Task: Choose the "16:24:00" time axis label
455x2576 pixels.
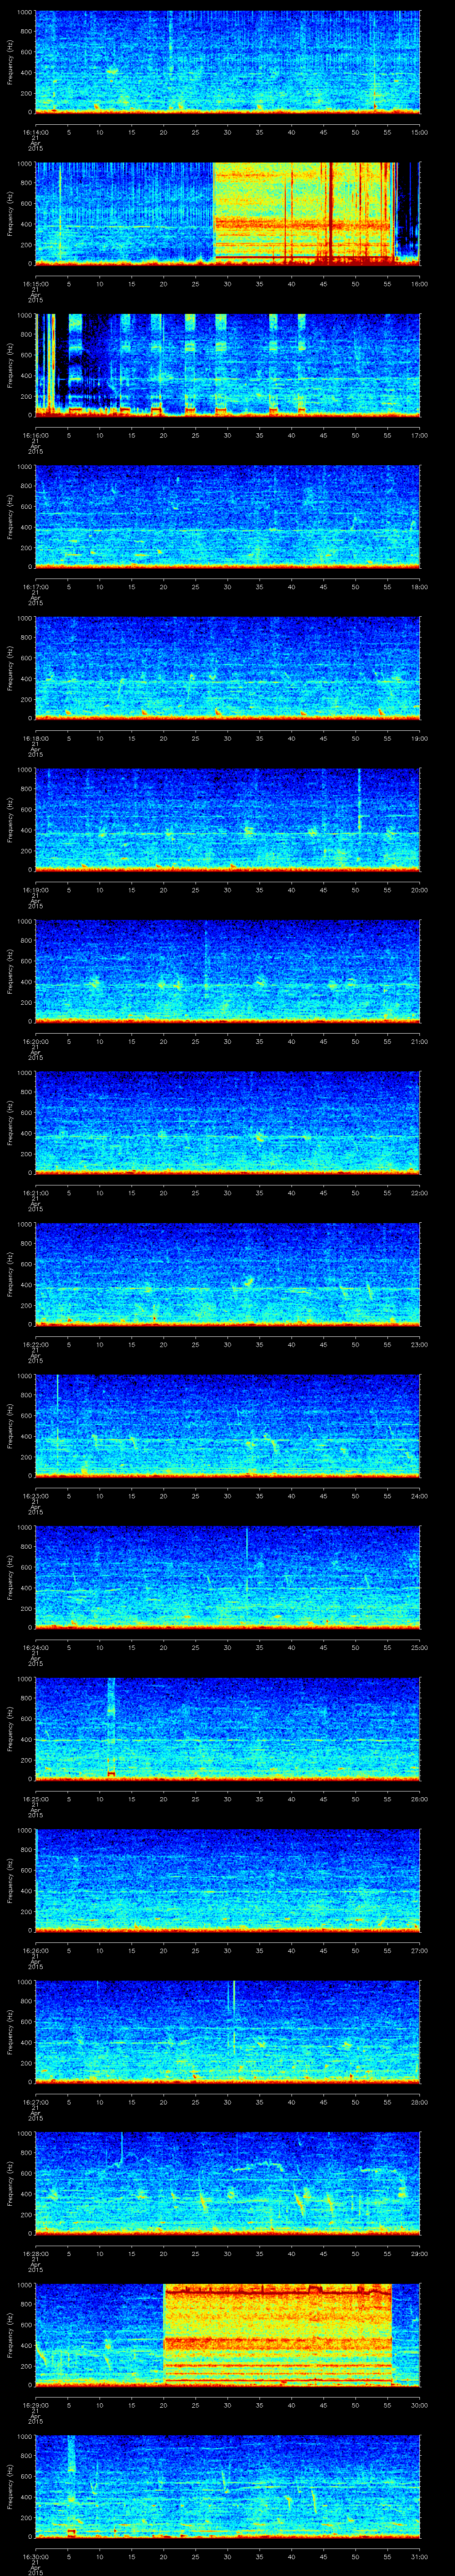Action: [36, 1647]
